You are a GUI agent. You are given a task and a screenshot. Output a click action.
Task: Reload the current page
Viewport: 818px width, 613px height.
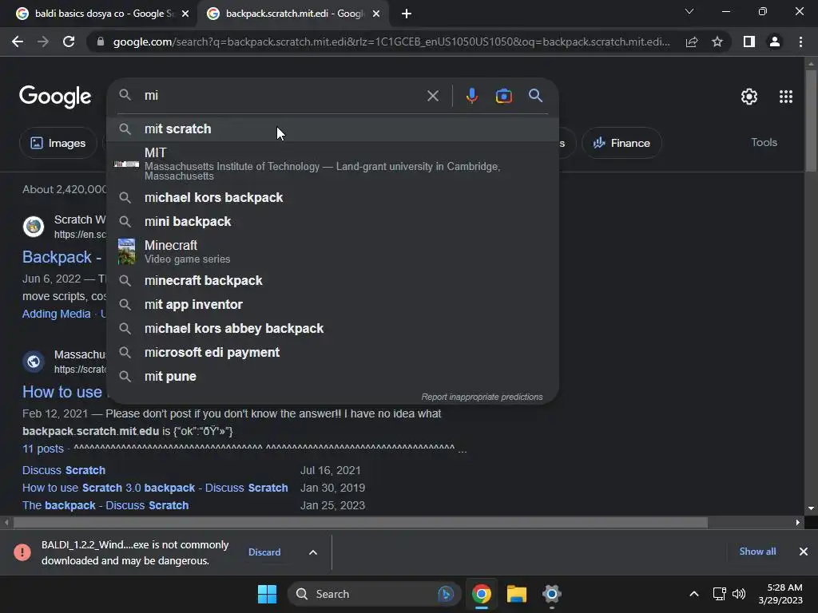tap(69, 42)
